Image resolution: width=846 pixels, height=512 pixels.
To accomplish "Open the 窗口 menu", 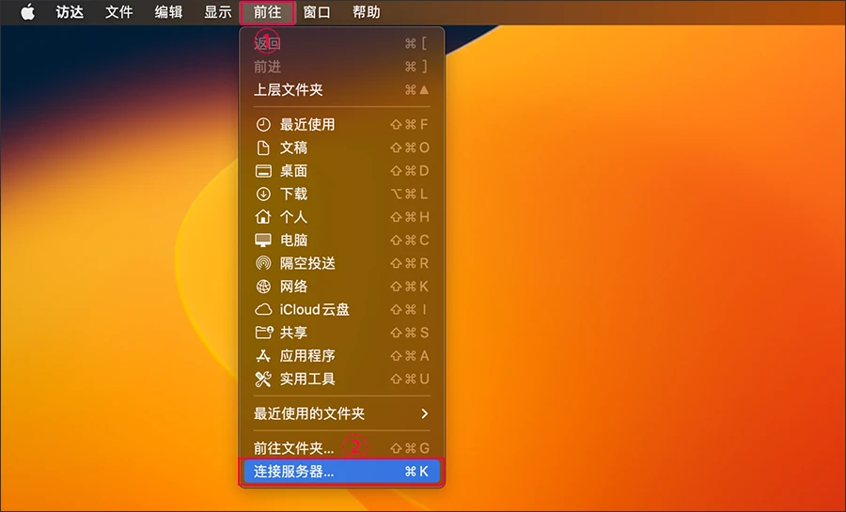I will pyautogui.click(x=317, y=12).
